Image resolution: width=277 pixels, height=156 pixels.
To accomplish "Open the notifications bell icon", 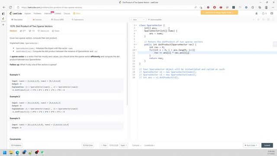I will 257,13.
